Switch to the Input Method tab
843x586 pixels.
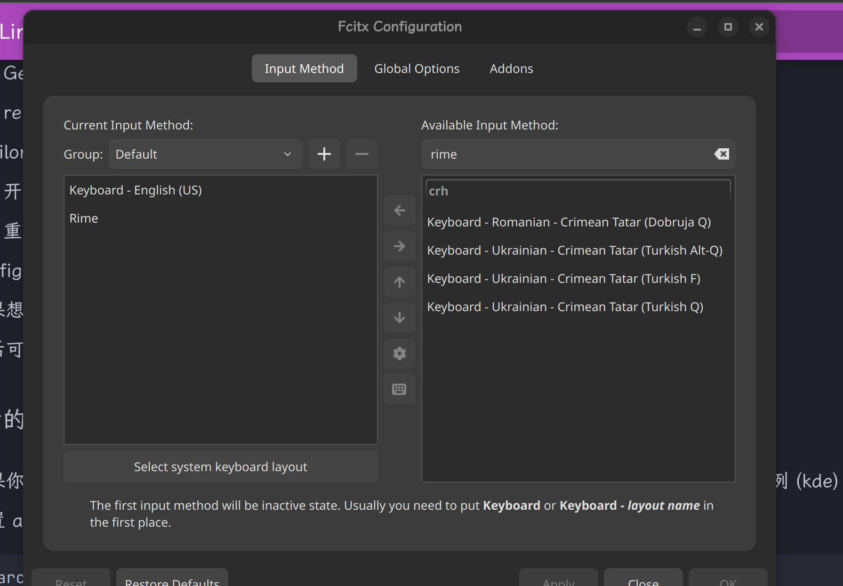(304, 68)
